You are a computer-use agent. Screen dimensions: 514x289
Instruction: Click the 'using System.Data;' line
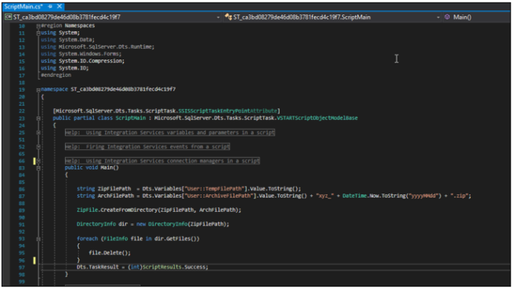click(x=67, y=39)
